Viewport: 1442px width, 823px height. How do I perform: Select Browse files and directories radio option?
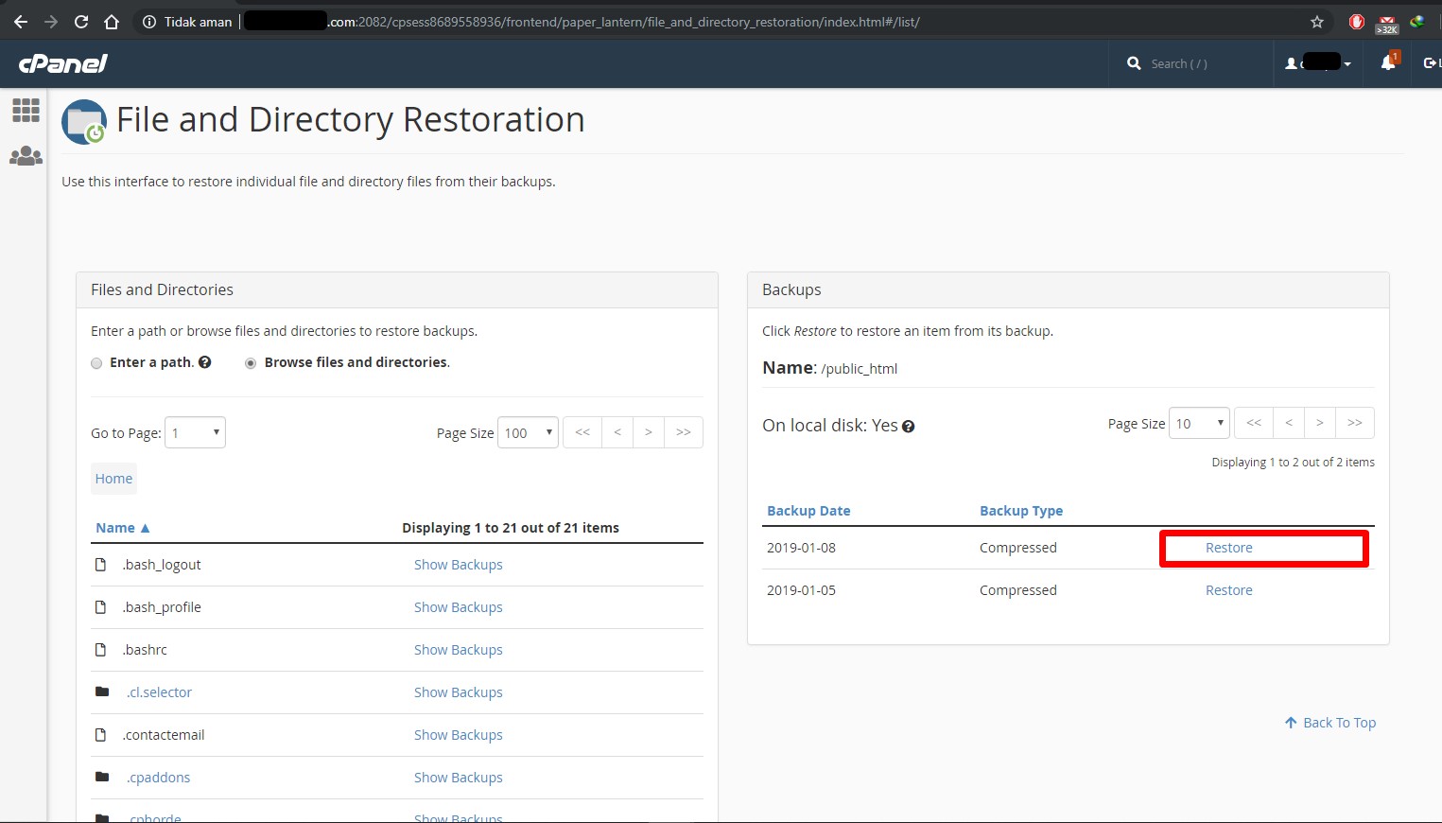(x=251, y=363)
